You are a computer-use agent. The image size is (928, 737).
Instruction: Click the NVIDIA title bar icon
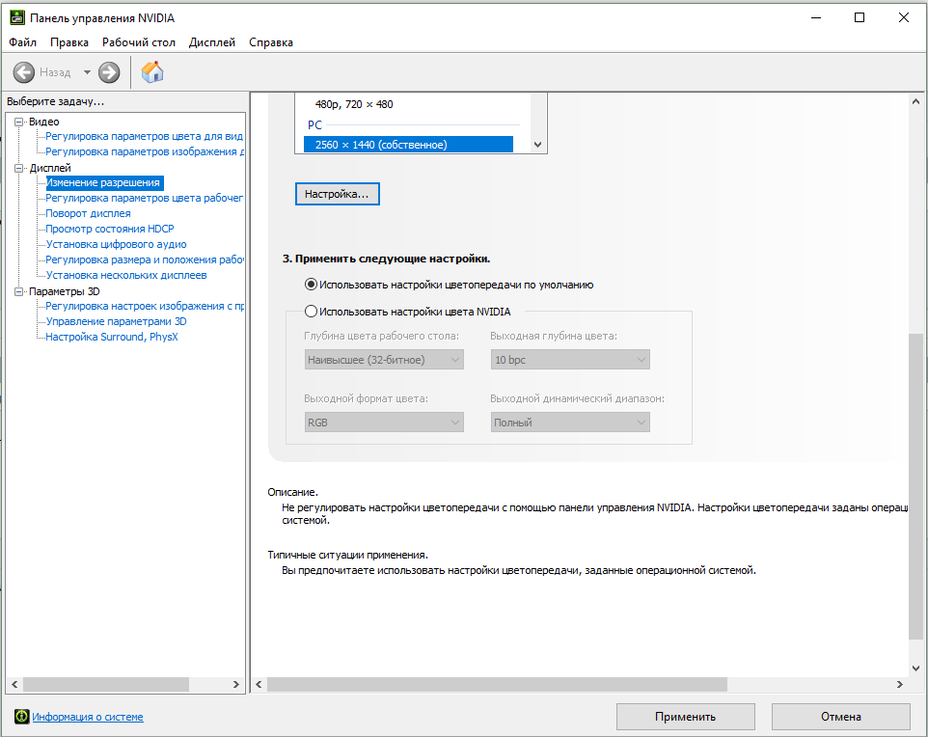[17, 17]
